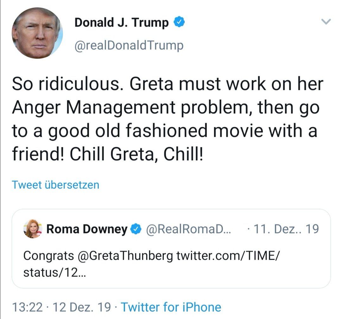The width and height of the screenshot is (342, 319).
Task: Click the verified badge beside Roma Downey
Action: 136,229
